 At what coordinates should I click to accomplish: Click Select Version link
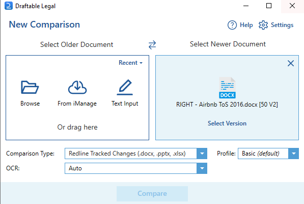click(x=227, y=123)
